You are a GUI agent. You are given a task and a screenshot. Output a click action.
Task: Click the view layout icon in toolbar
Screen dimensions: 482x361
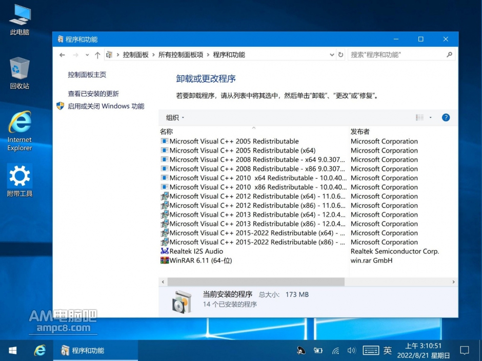tap(419, 118)
